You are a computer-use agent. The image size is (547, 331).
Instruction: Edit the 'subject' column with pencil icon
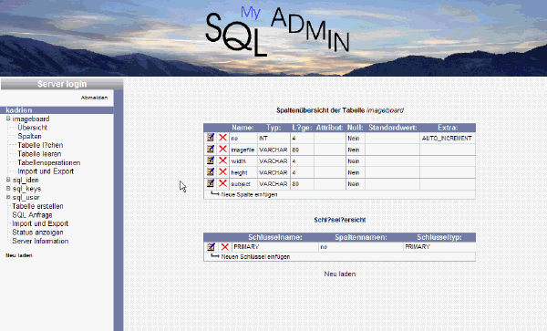coord(211,183)
